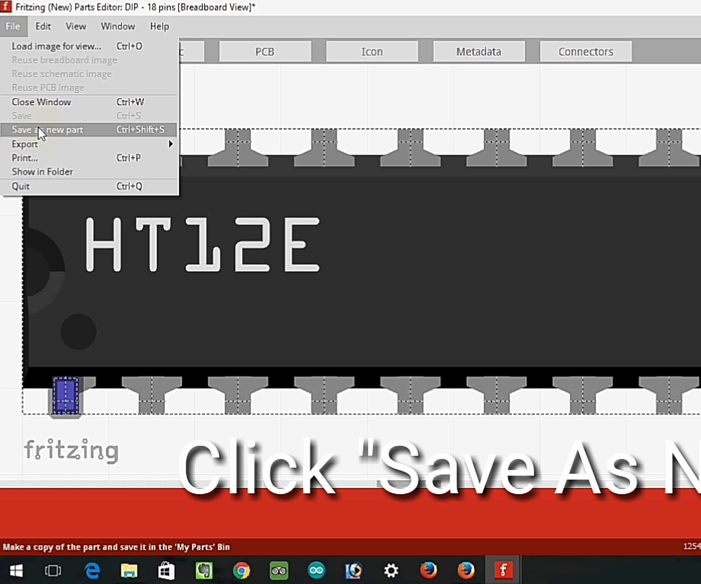Click the Fritzing icon in the title bar
This screenshot has width=701, height=584.
coord(6,6)
